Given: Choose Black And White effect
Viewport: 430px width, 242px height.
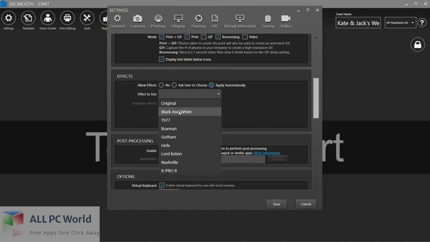Looking at the screenshot, I should point(176,112).
